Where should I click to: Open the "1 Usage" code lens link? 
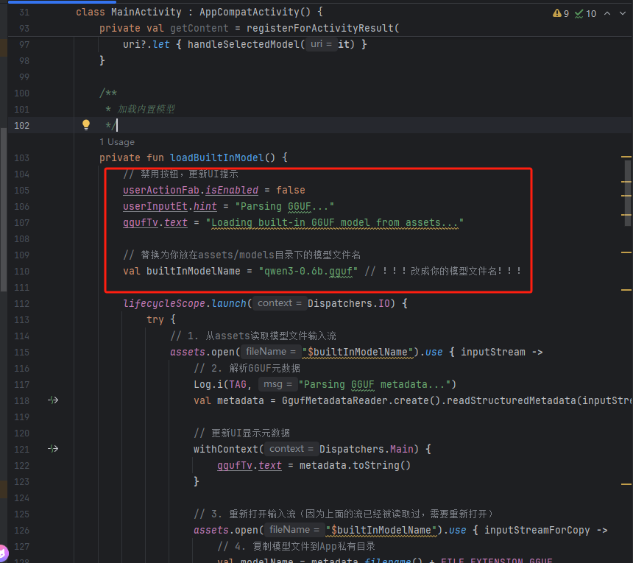click(117, 141)
